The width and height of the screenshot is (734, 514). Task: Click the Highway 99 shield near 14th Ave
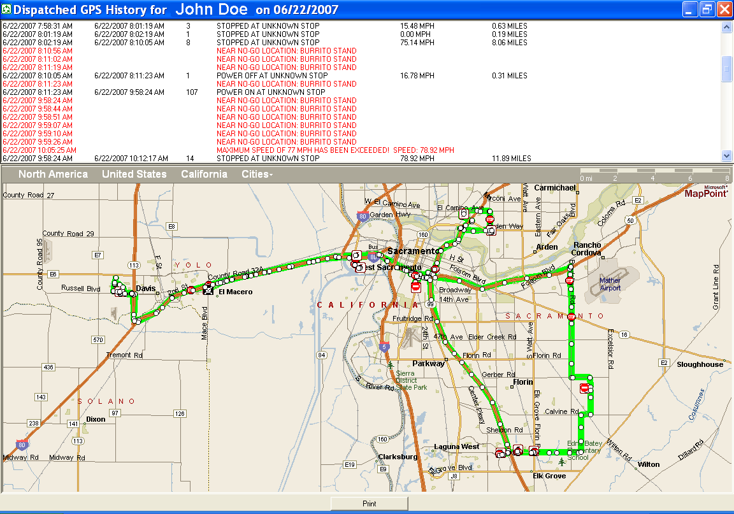(x=430, y=304)
